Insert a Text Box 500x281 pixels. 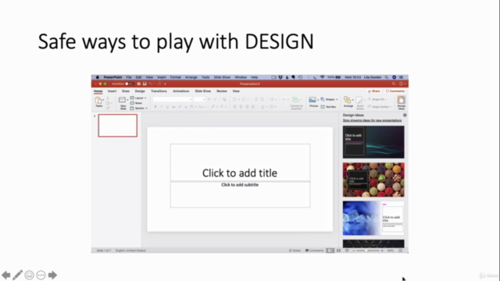[328, 107]
